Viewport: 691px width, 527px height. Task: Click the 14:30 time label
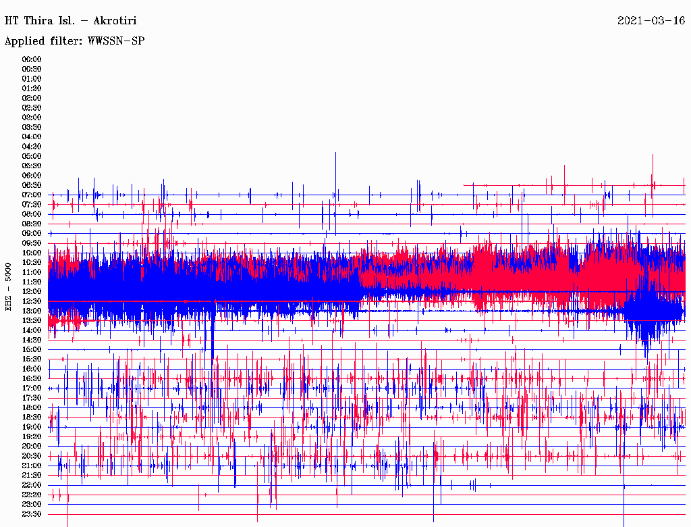tap(32, 340)
